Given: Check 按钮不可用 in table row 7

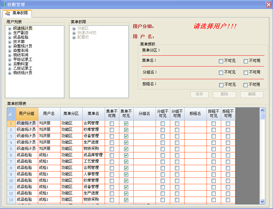Looking at the screenshot, I should point(228,162).
